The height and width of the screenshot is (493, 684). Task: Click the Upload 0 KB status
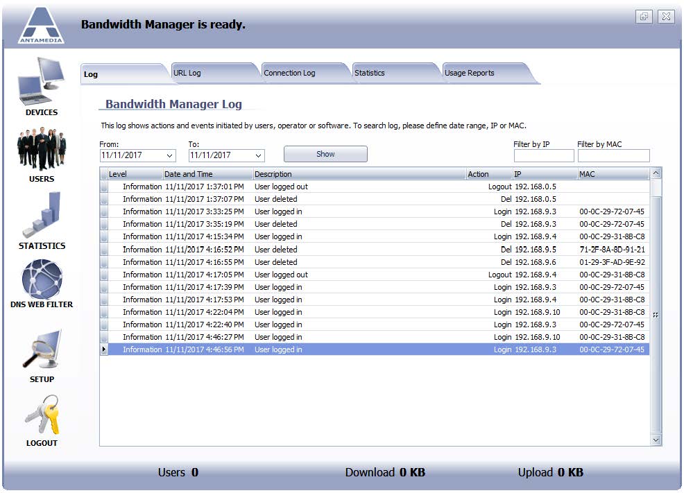pyautogui.click(x=551, y=472)
